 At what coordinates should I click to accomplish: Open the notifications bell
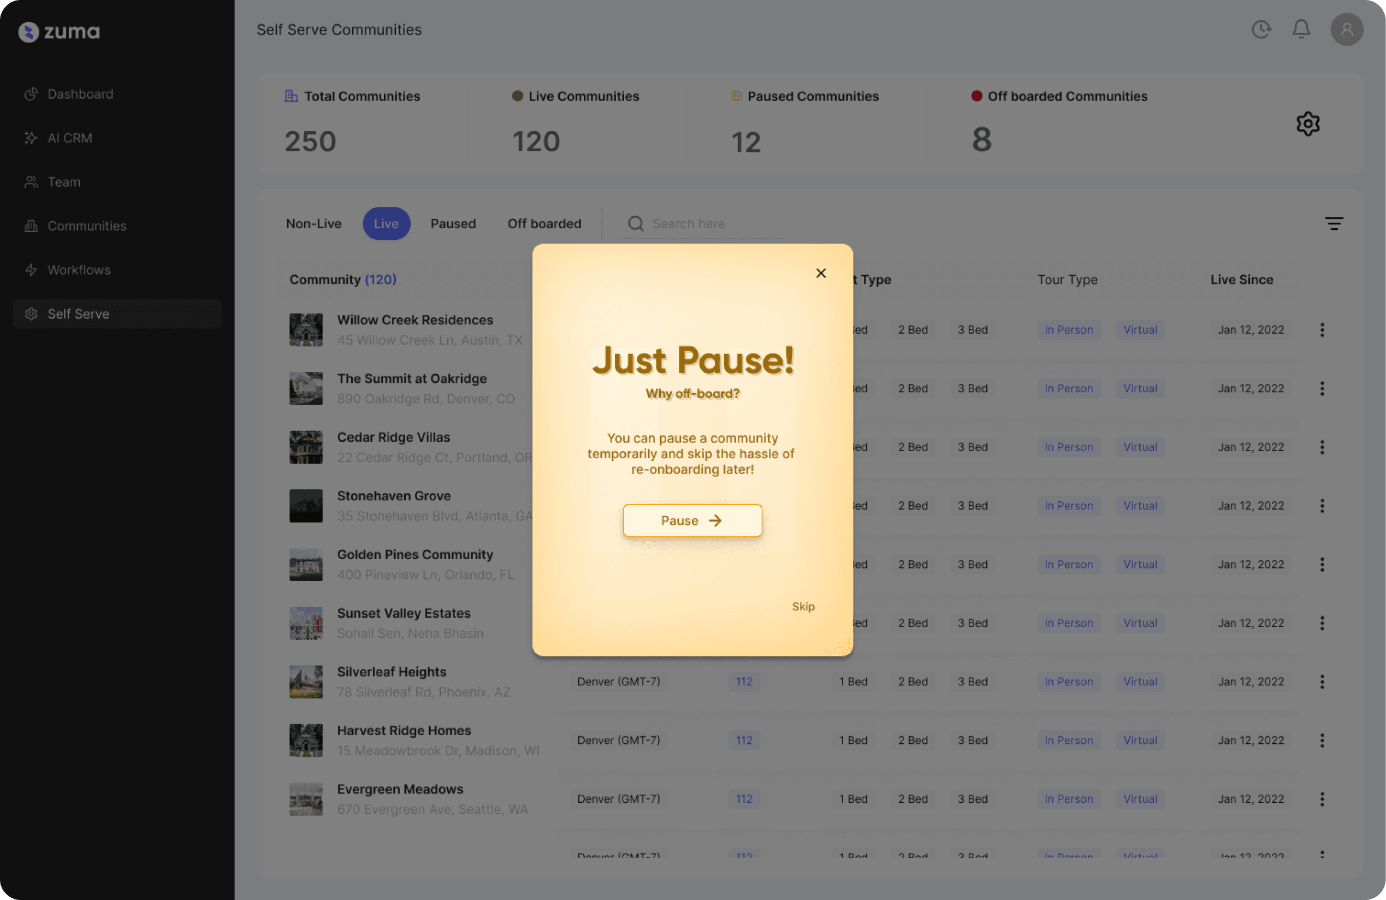1301,29
